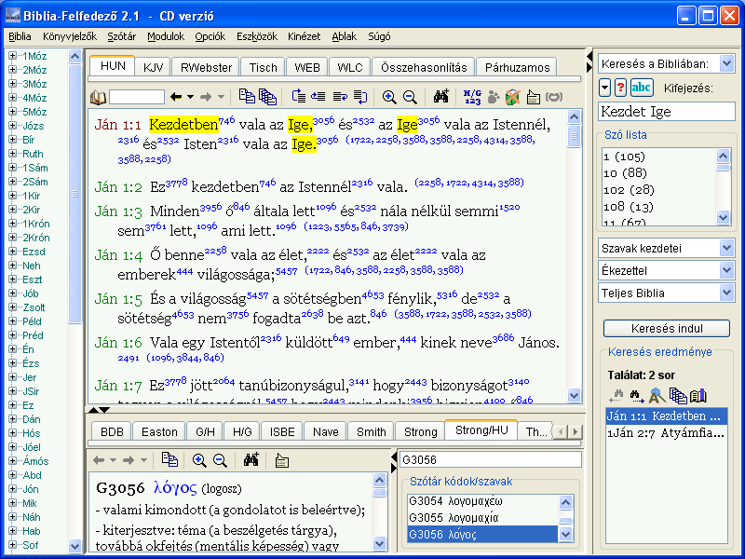Switch to the KJV translation tab
Screen dimensions: 745x559
(153, 67)
